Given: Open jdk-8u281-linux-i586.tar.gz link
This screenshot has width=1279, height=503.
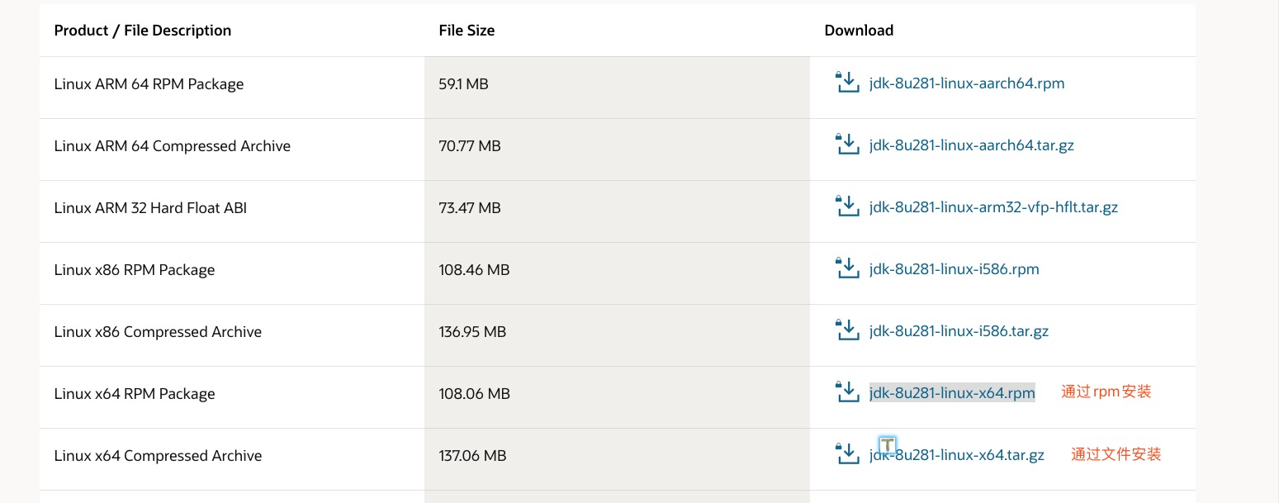Looking at the screenshot, I should click(x=959, y=331).
